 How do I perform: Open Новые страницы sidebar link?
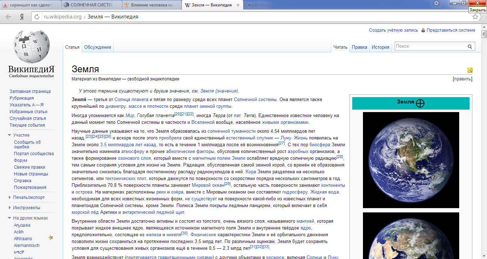coord(31,174)
